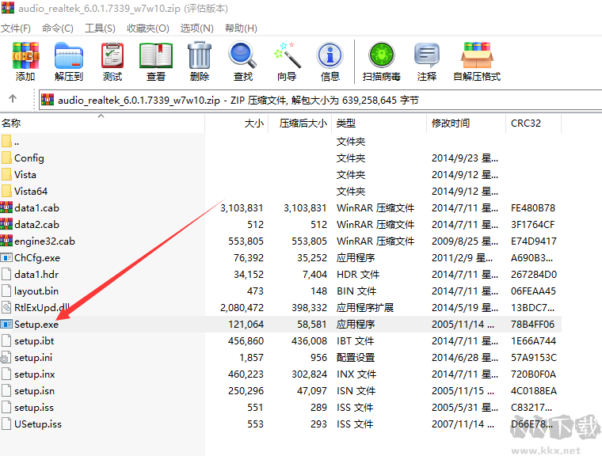Click CRC32 value E74D9417
602x456 pixels.
[534, 241]
